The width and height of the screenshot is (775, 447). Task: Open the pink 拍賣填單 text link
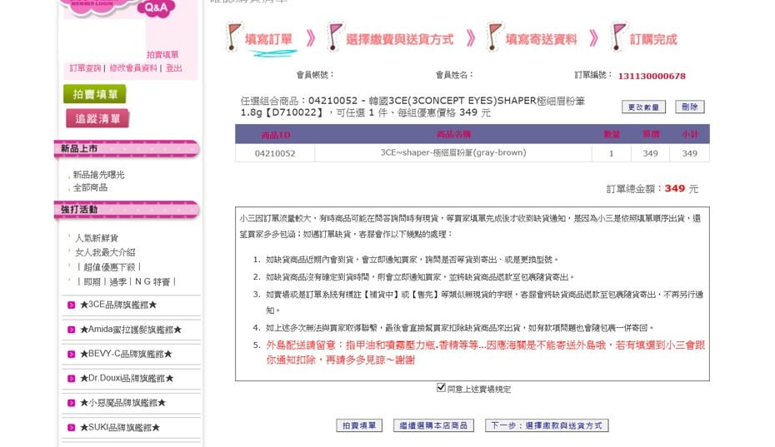pos(162,54)
